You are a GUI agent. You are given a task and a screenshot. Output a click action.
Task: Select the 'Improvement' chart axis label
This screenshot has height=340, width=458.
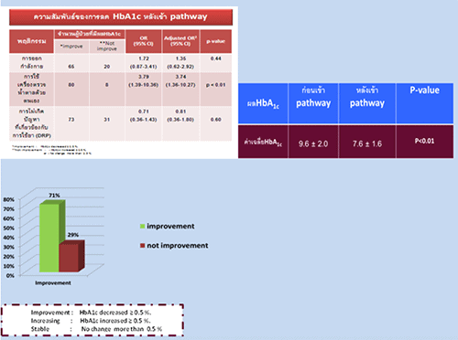53,283
